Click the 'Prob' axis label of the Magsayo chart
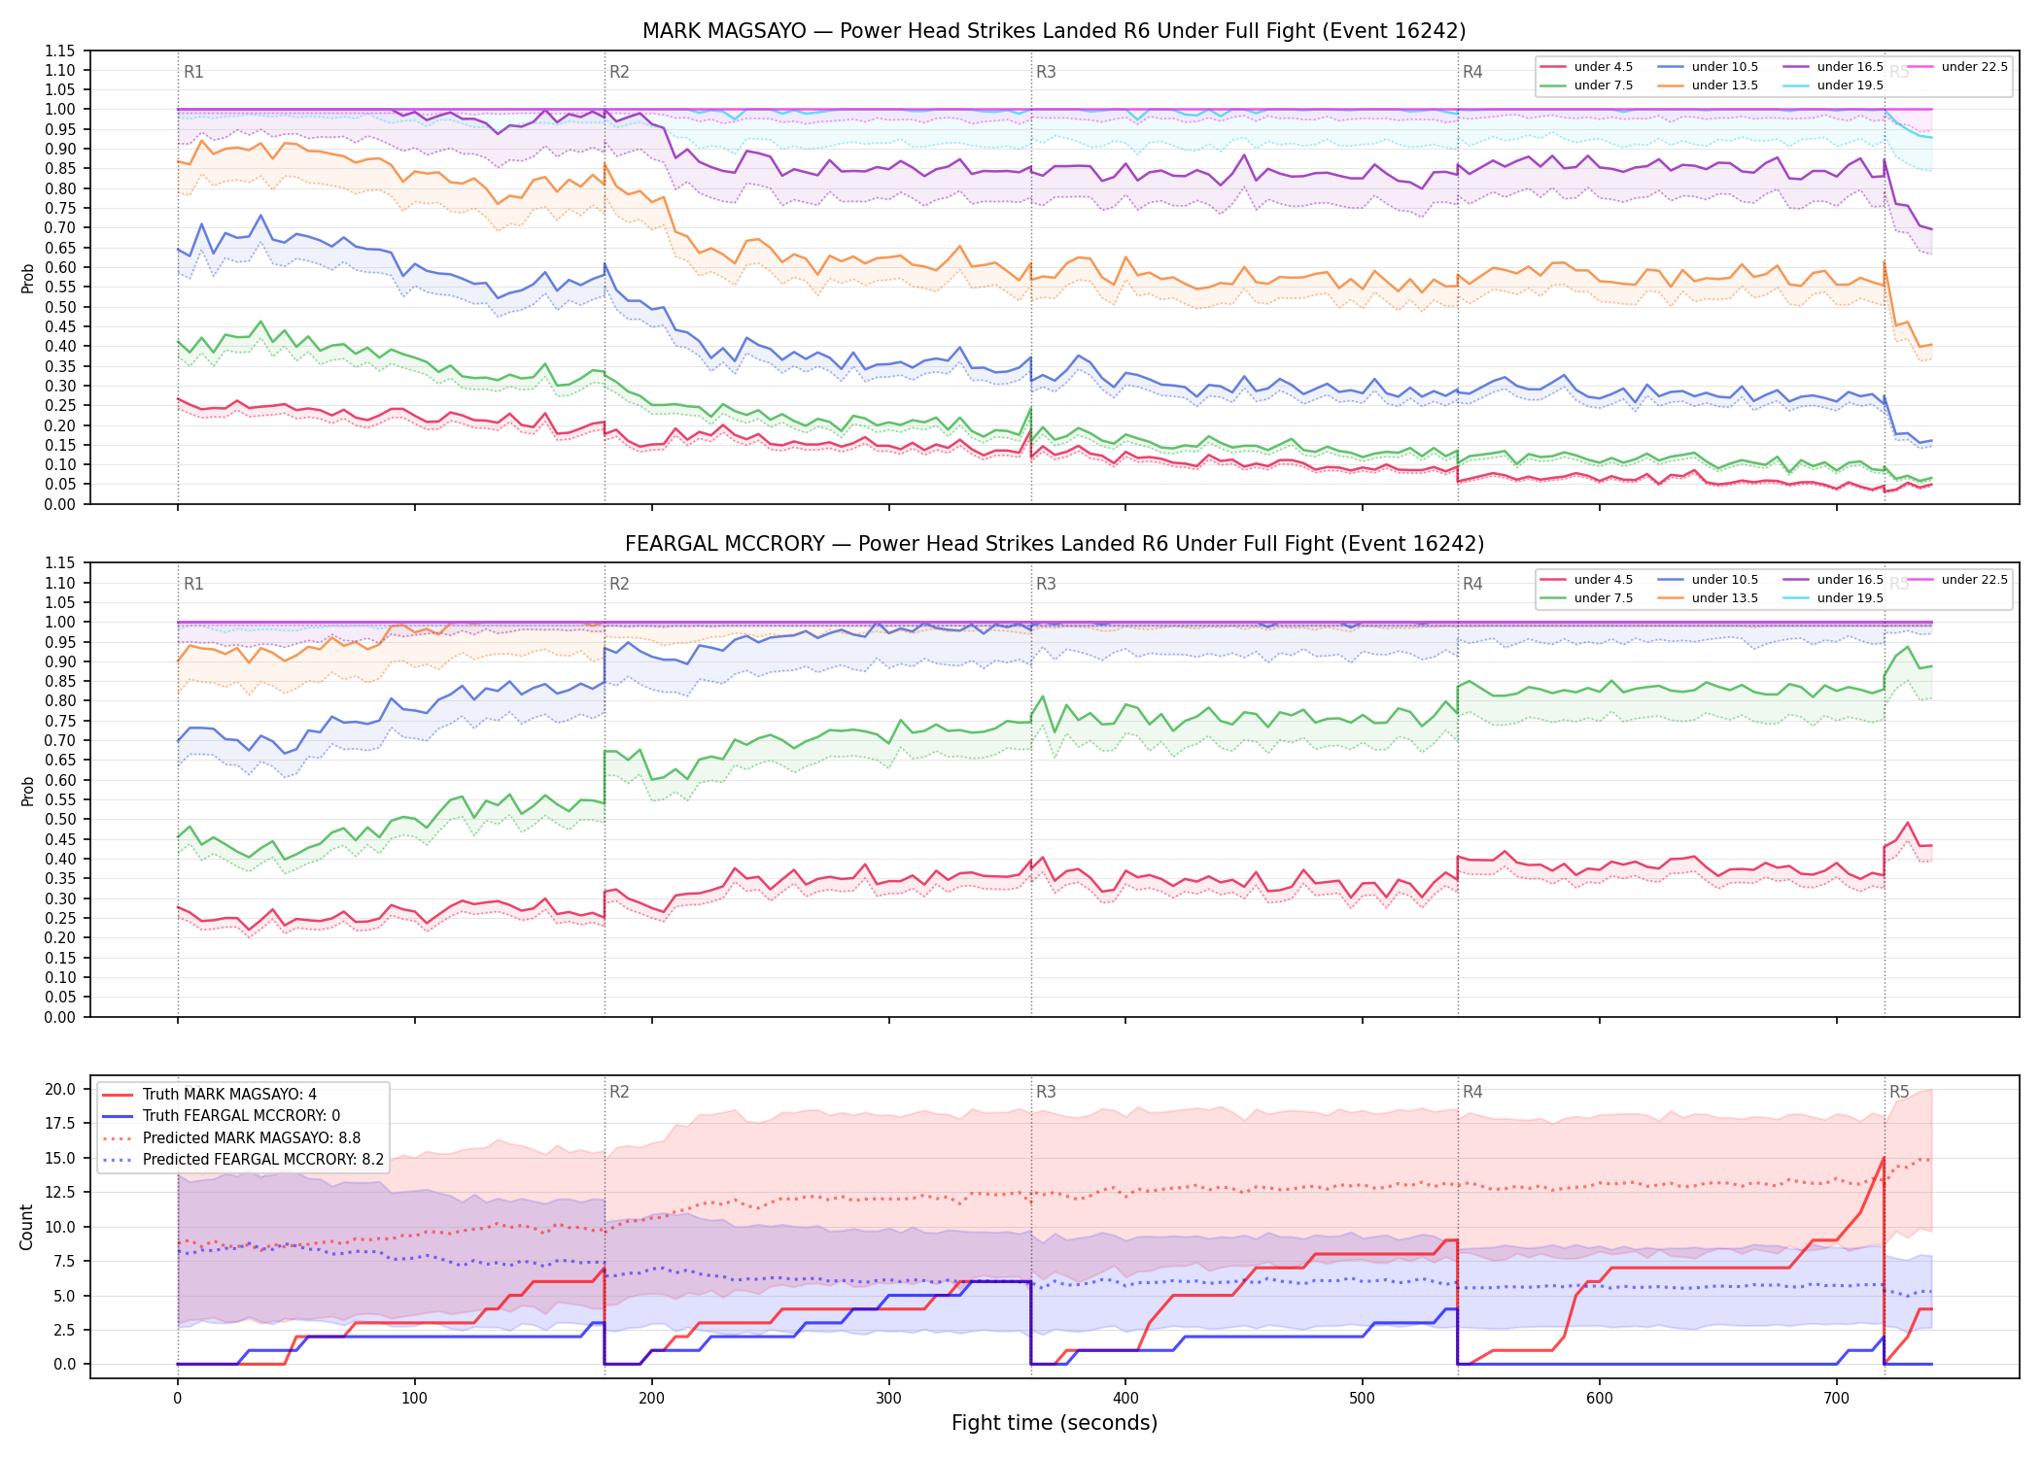Image resolution: width=2041 pixels, height=1457 pixels. click(28, 278)
